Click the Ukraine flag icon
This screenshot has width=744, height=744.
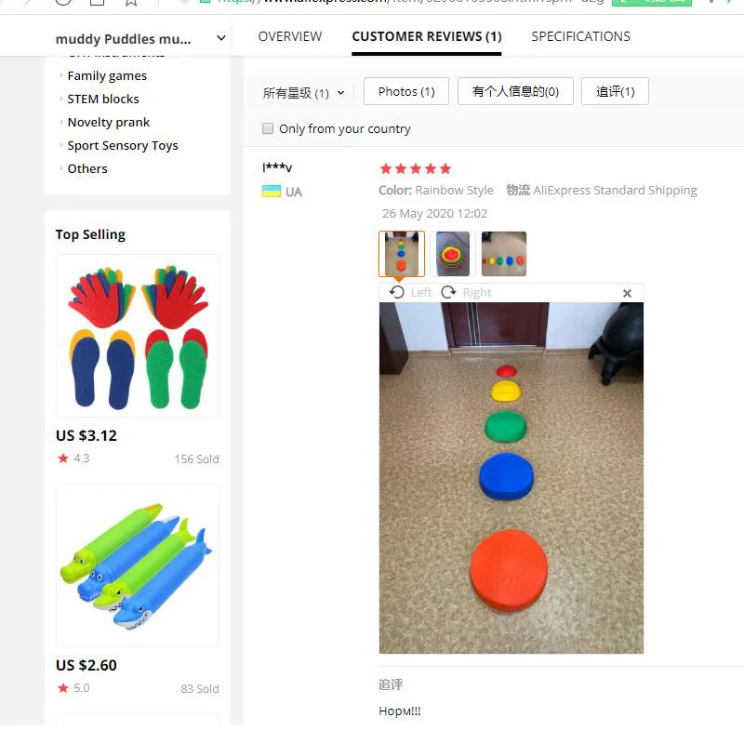[x=272, y=192]
